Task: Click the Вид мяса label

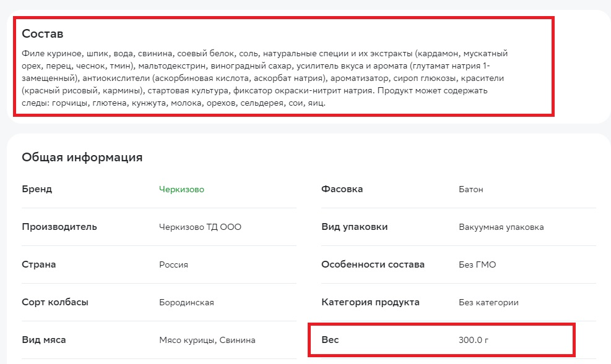Action: [x=43, y=340]
